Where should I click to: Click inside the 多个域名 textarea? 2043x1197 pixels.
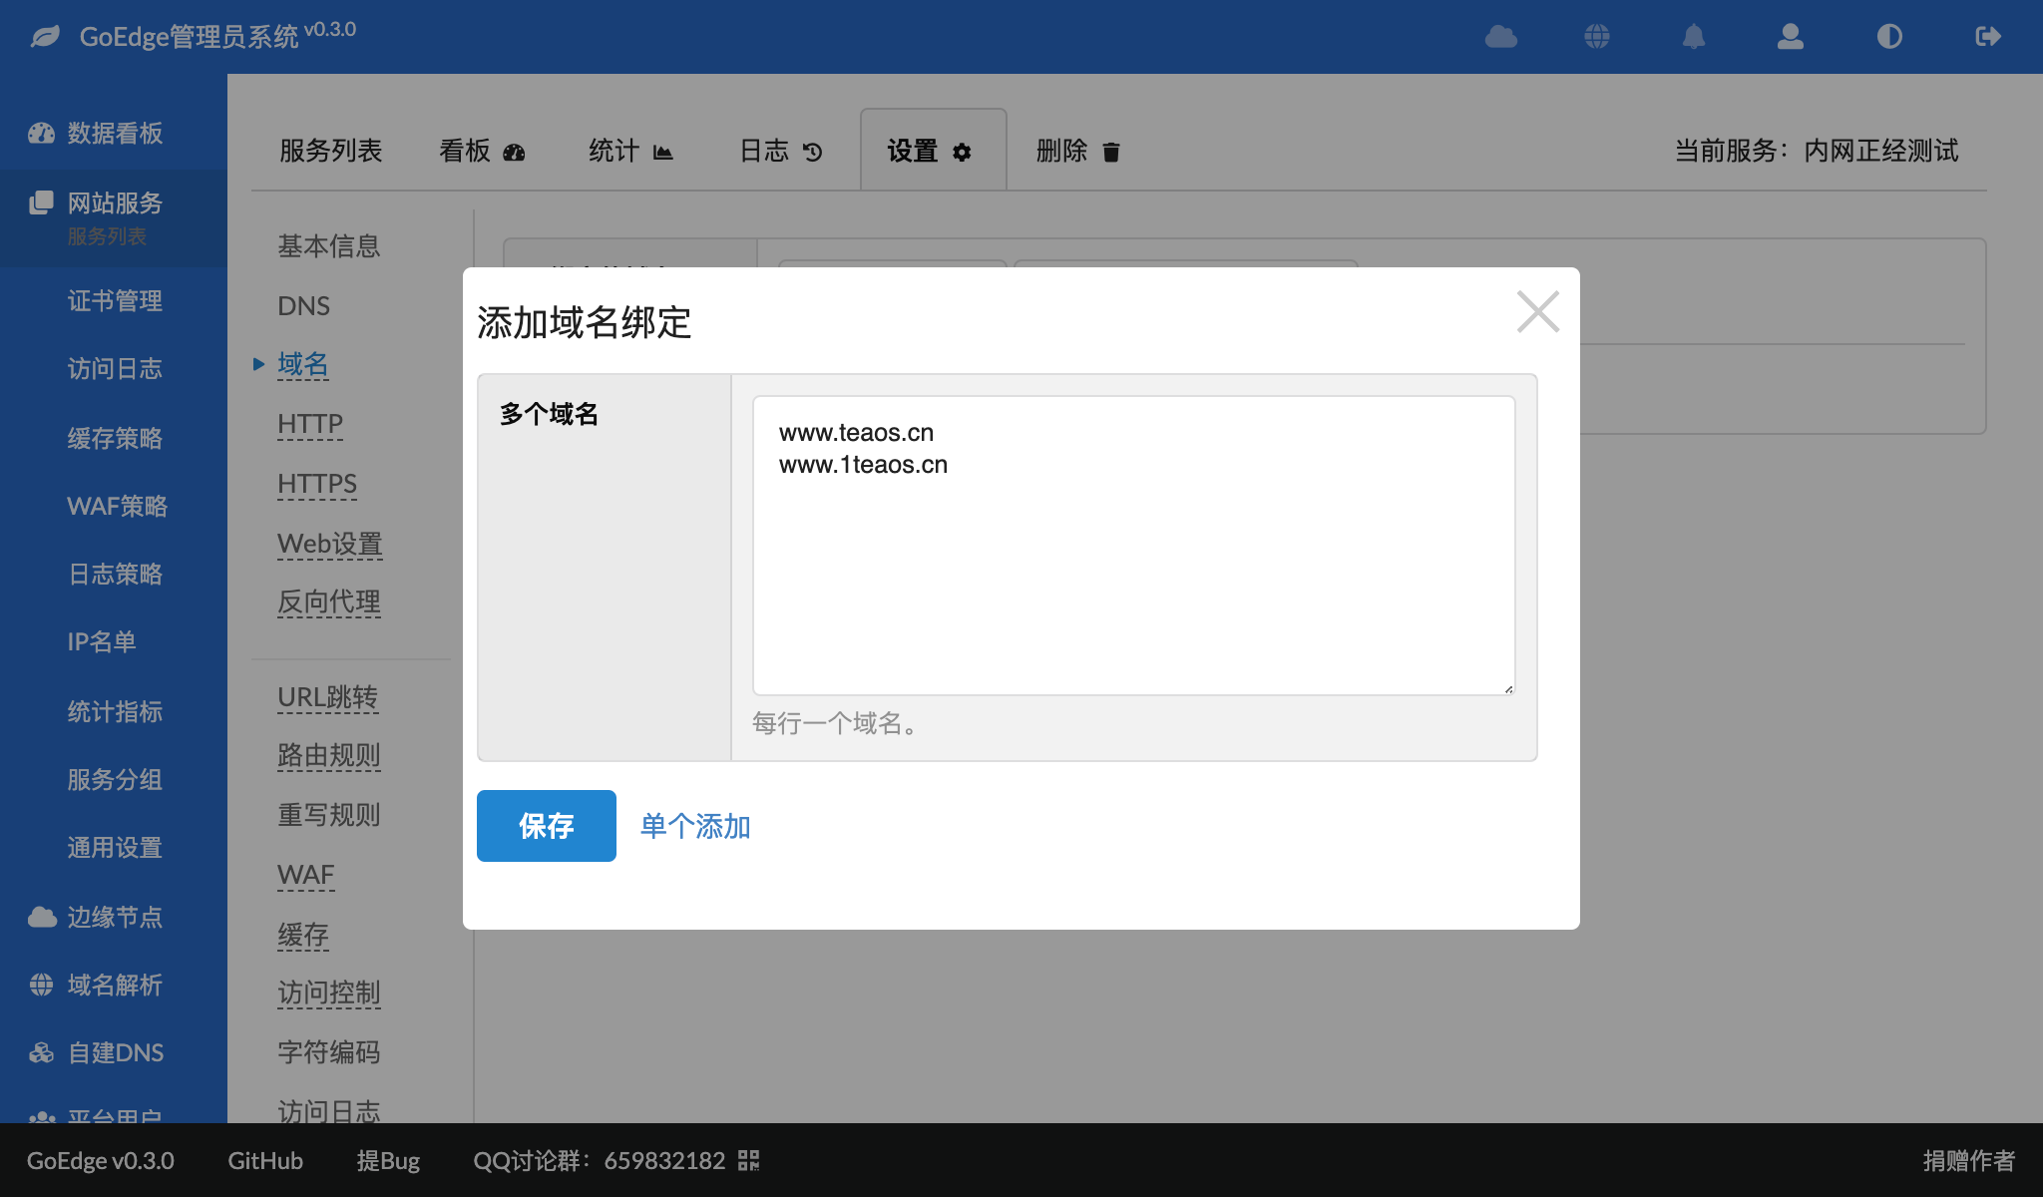pyautogui.click(x=1134, y=546)
